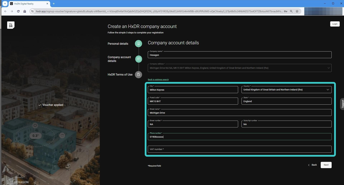Click the Next button
This screenshot has height=185, width=344.
(326, 165)
